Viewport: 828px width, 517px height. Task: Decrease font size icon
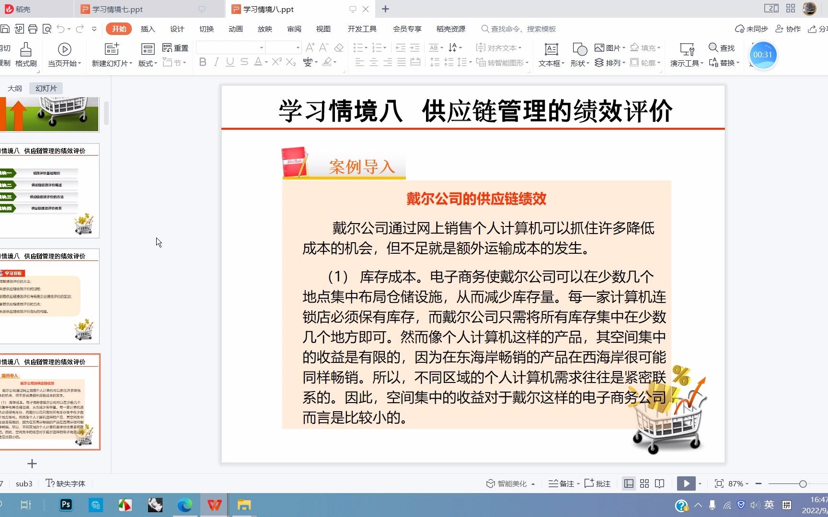[323, 47]
